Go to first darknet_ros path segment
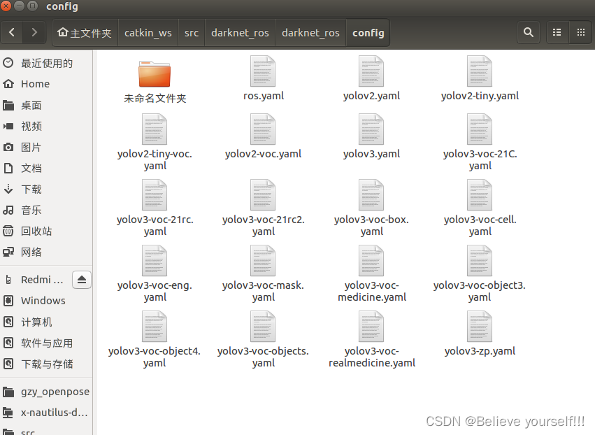 click(240, 33)
